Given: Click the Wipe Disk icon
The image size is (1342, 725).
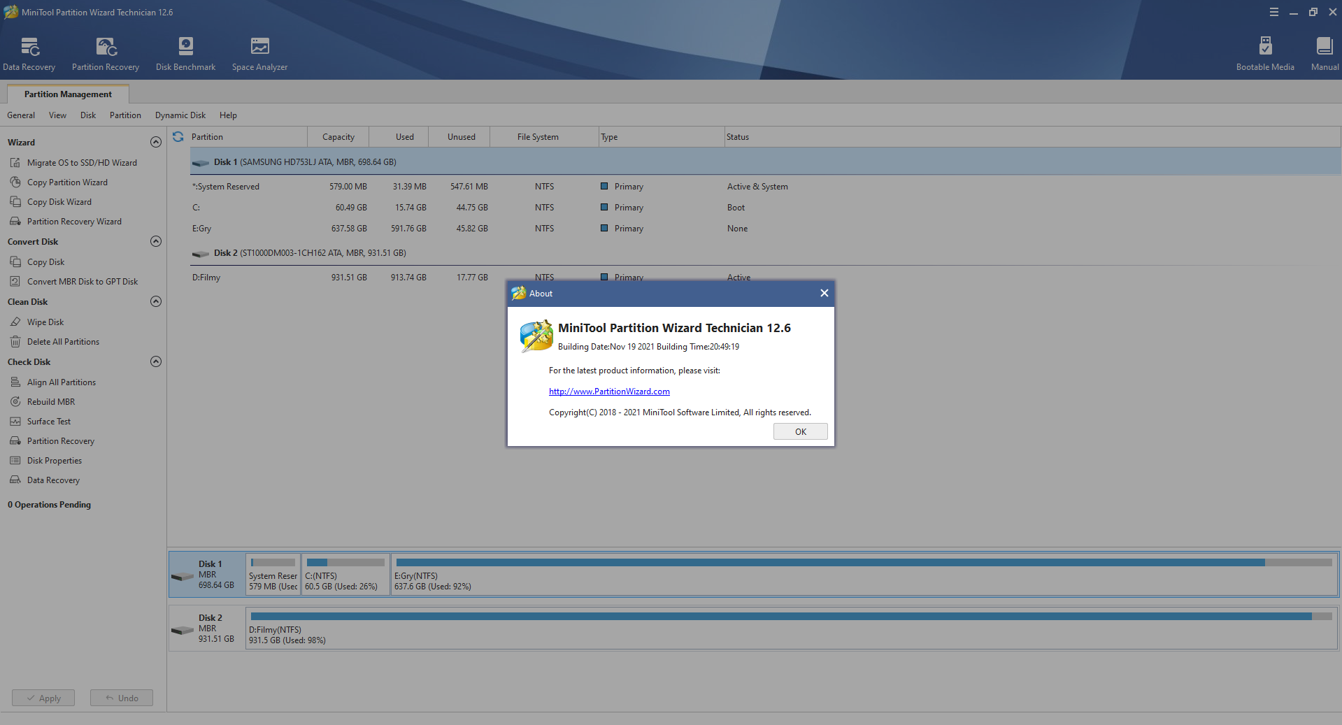Looking at the screenshot, I should click(15, 322).
